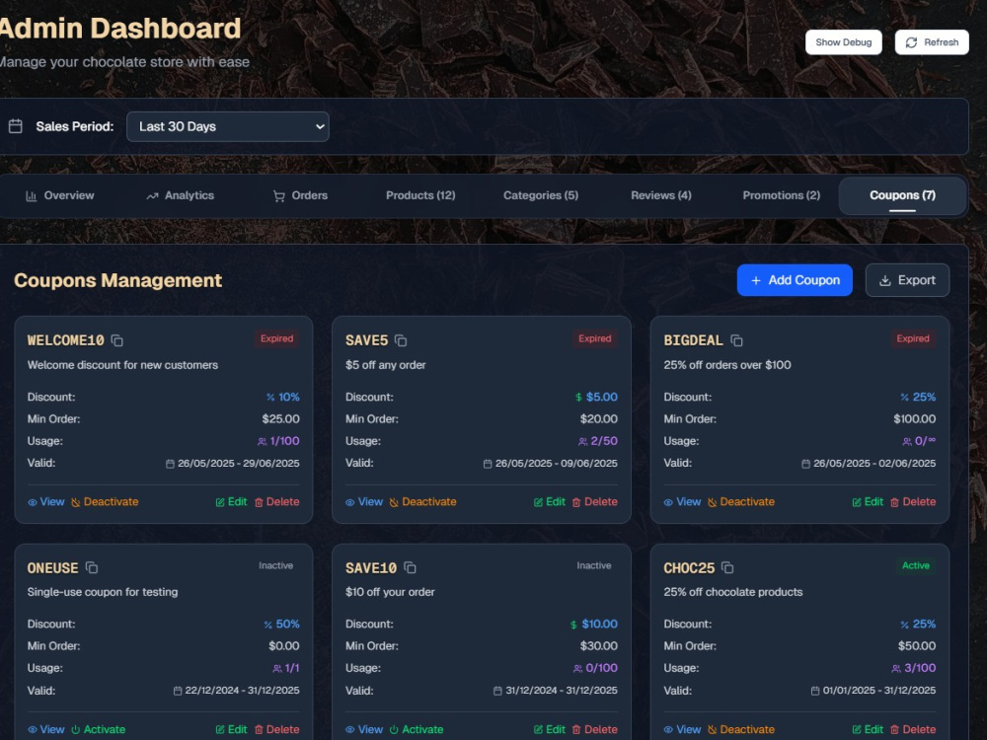The width and height of the screenshot is (987, 740).
Task: Go to the Categories (5) tab
Action: coord(541,195)
